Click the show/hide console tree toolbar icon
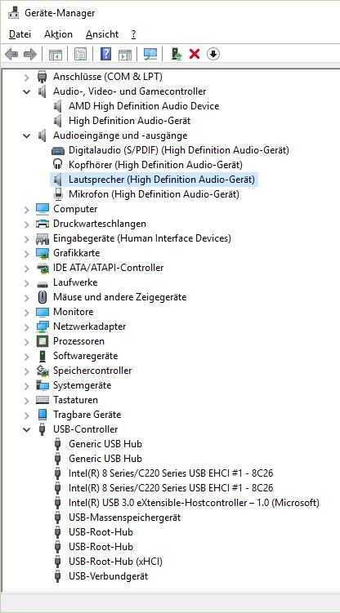This screenshot has height=613, width=340. [x=55, y=54]
